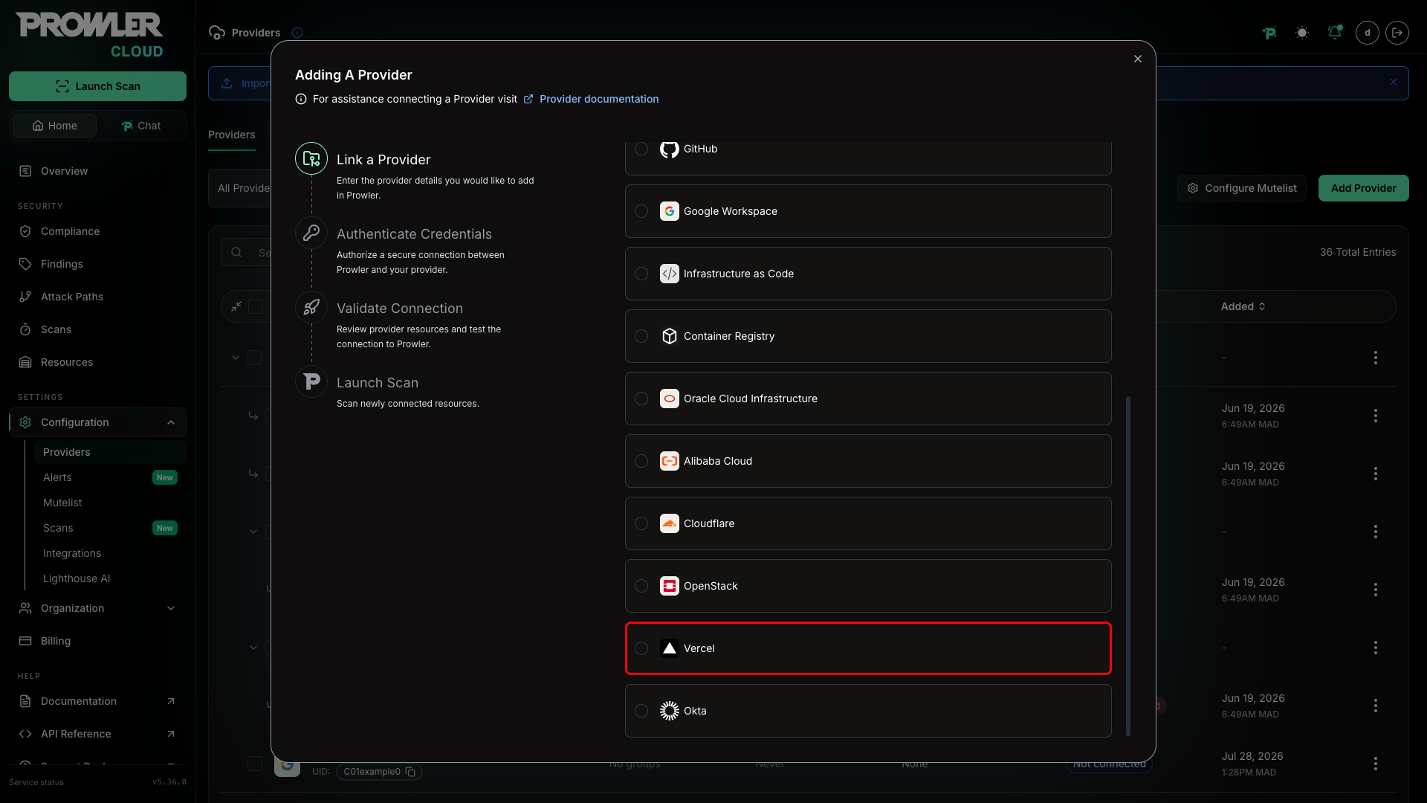Click the Infrastructure as Code icon
1427x803 pixels.
coord(670,274)
